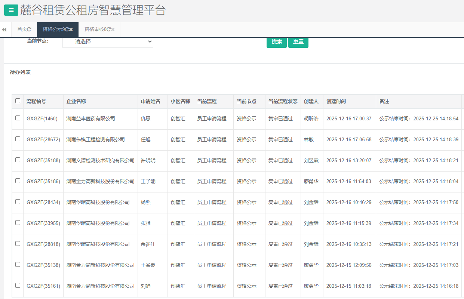The height and width of the screenshot is (299, 464).
Task: Tick the checkbox for GXGZF(35161)
Action: click(x=18, y=286)
